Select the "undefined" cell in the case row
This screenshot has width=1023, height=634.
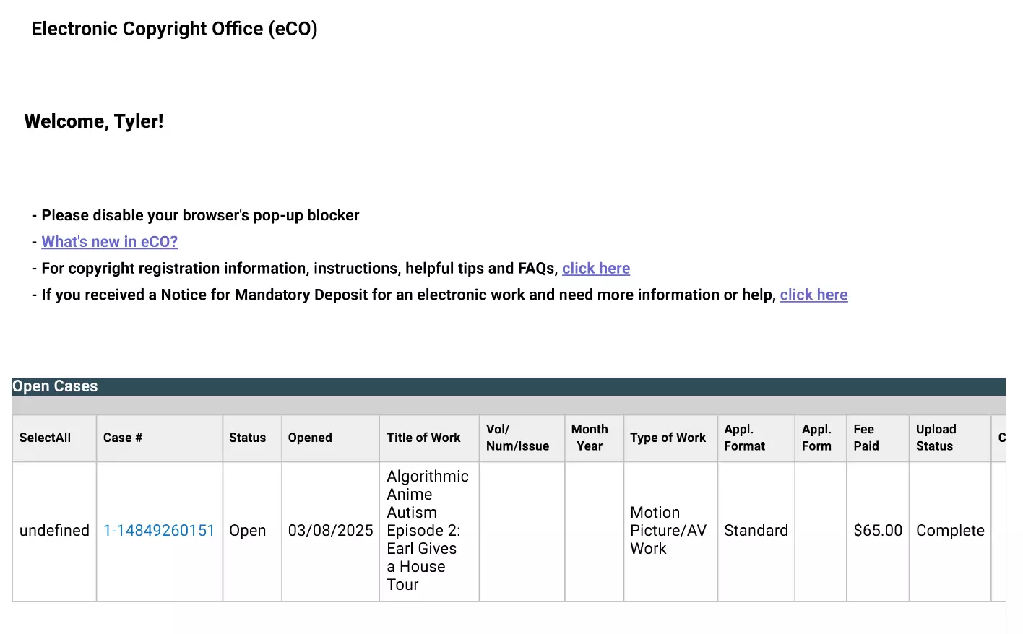pyautogui.click(x=54, y=531)
